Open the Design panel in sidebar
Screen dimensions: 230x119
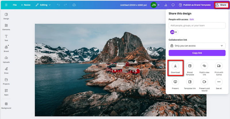click(6, 16)
